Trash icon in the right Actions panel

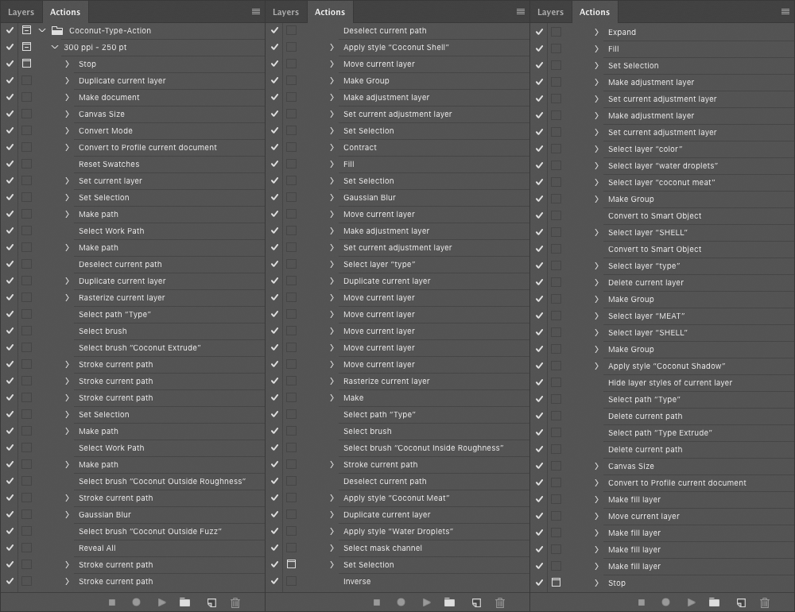[x=765, y=602]
